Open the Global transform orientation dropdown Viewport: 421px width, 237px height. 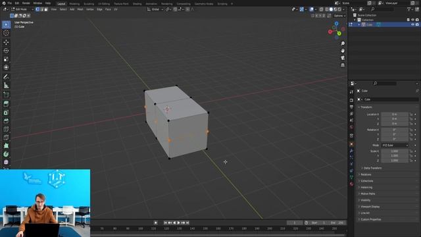(x=155, y=9)
